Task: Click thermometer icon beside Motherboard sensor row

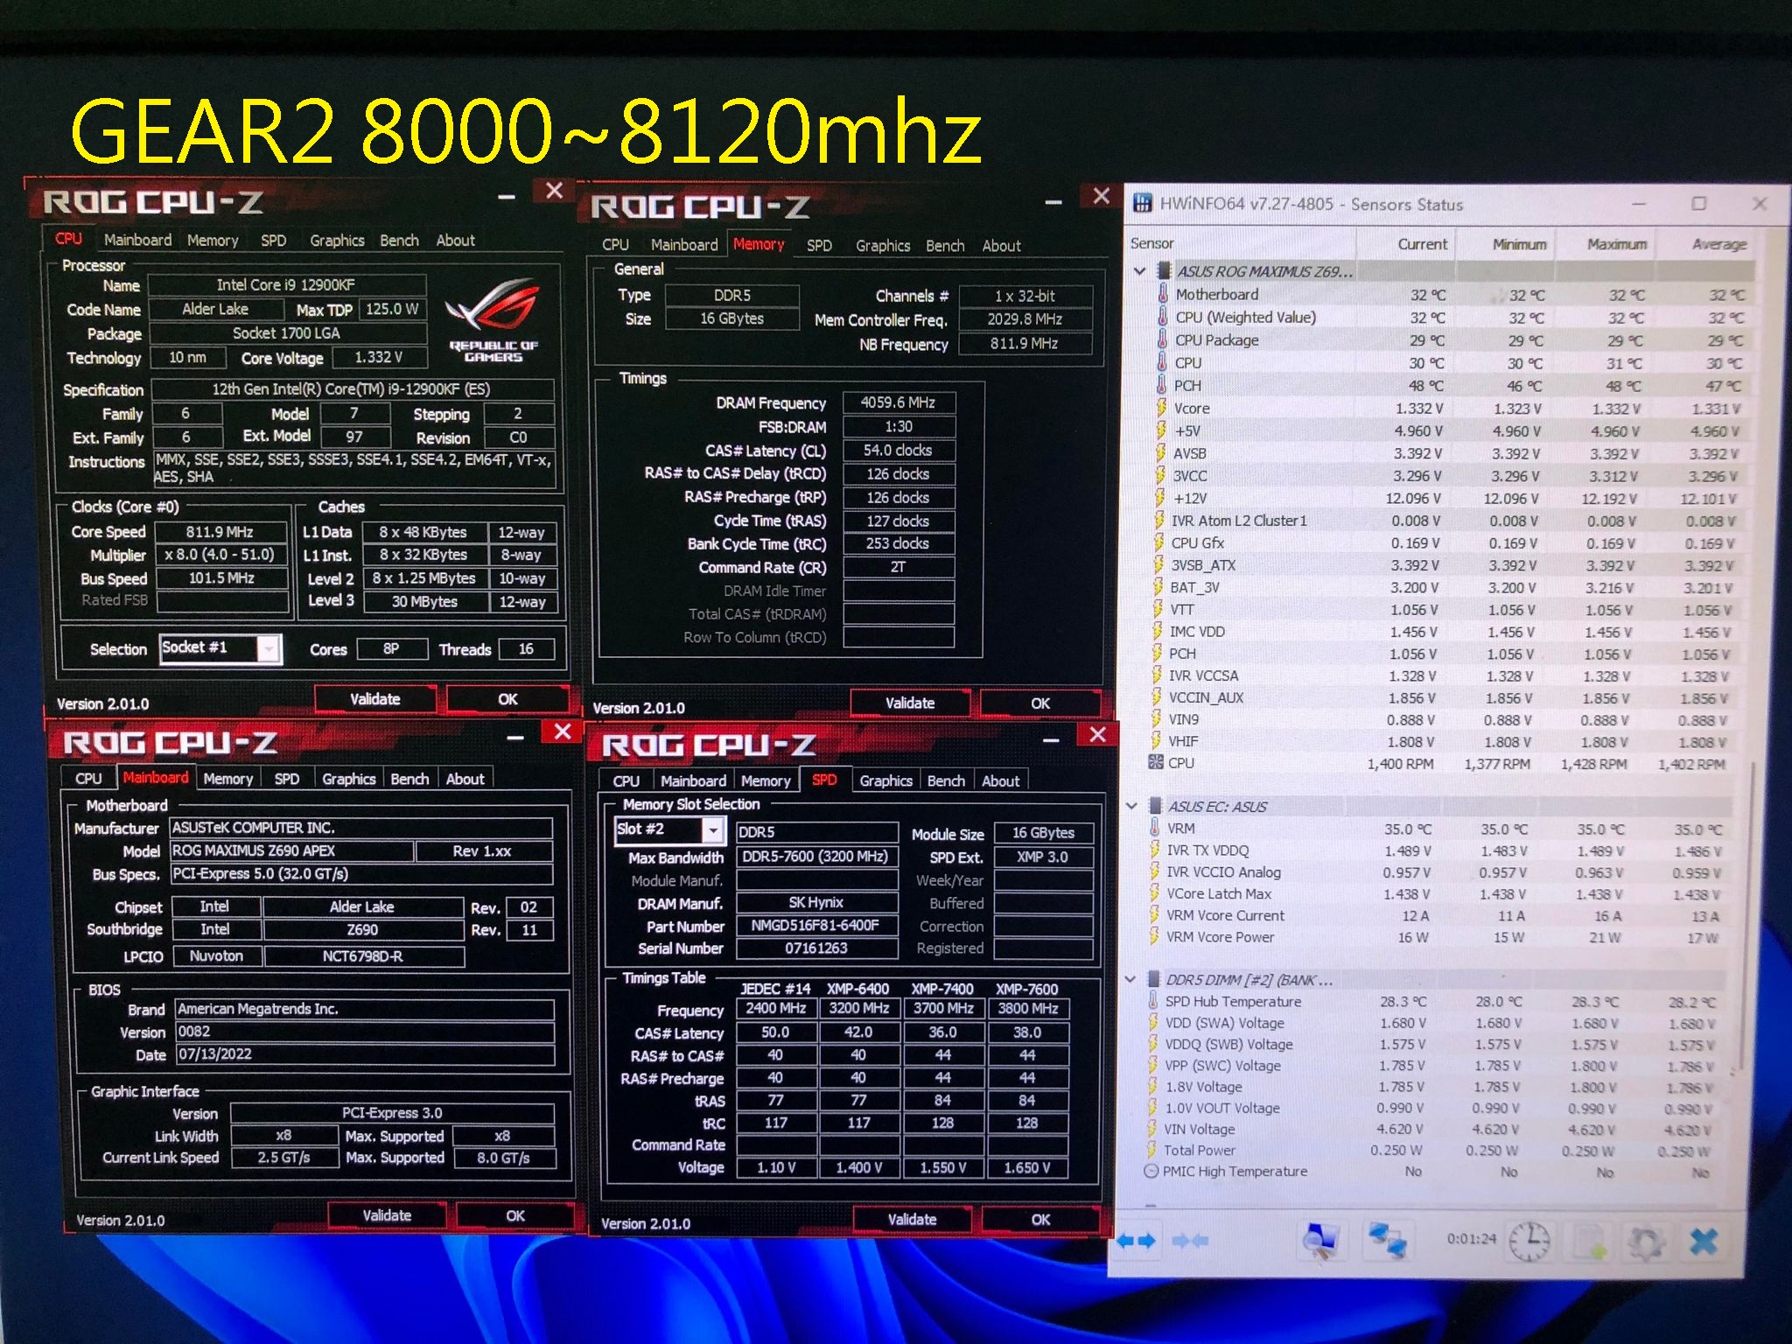Action: tap(1163, 294)
